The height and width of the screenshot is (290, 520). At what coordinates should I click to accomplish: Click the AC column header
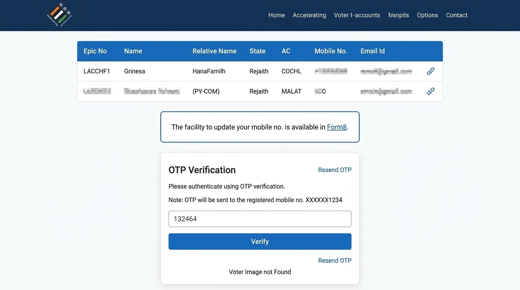point(286,51)
